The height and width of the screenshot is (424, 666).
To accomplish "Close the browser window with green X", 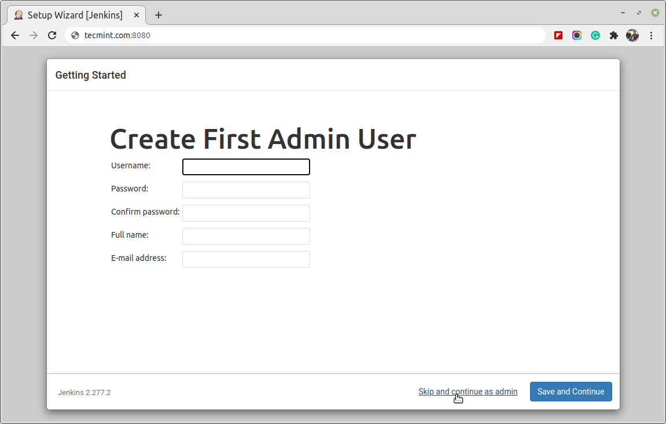I will (x=655, y=13).
